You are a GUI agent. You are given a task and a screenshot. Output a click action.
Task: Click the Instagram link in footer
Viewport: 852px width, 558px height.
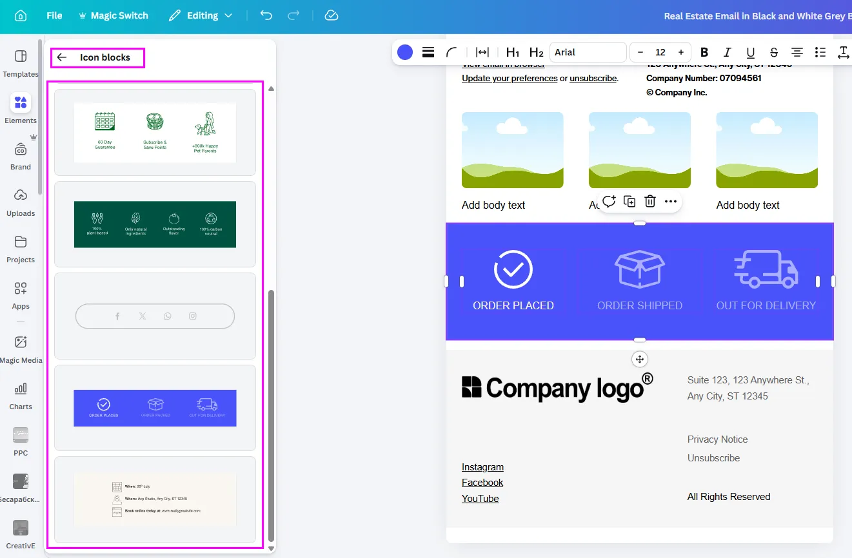point(482,467)
